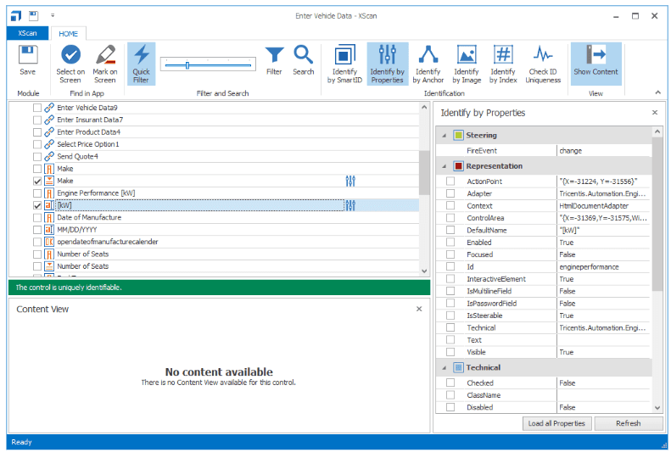This screenshot has height=458, width=671.
Task: Collapse the Representation property group
Action: click(x=442, y=166)
